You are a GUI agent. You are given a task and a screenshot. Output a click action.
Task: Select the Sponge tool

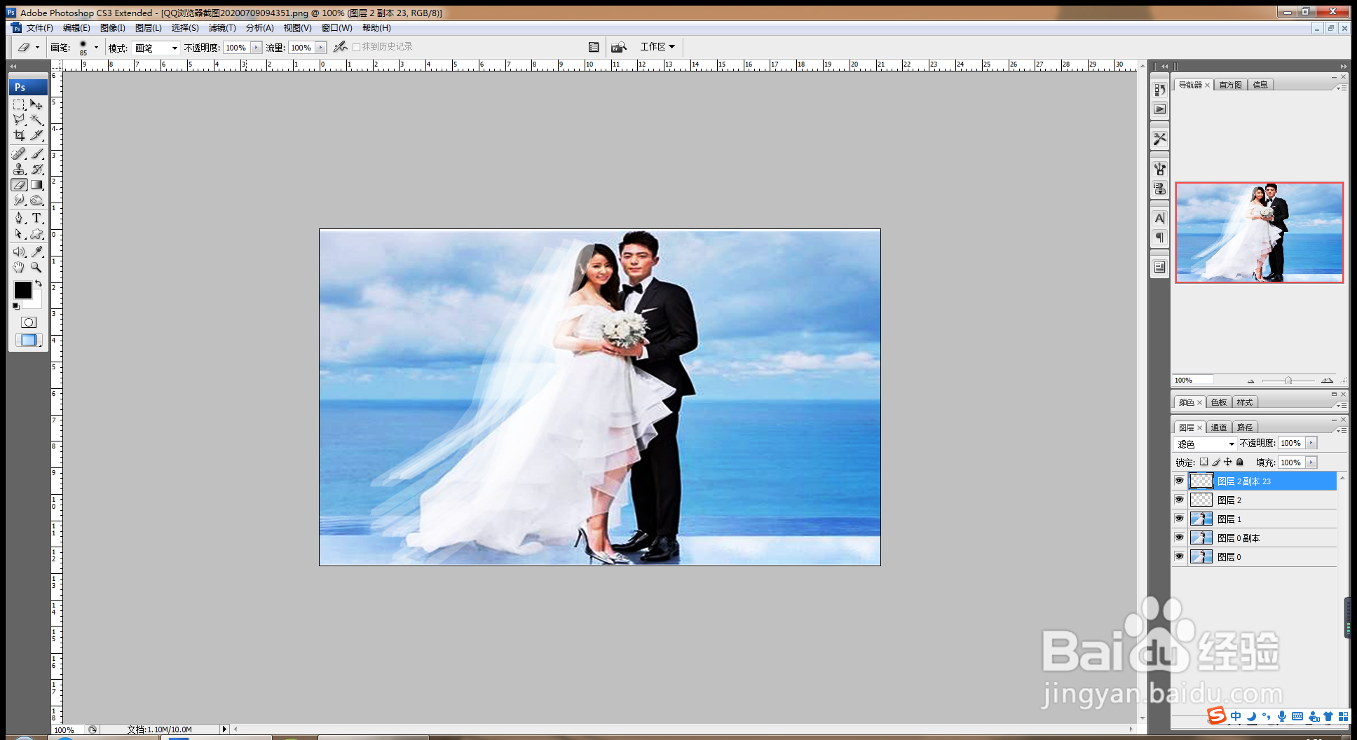tap(37, 200)
